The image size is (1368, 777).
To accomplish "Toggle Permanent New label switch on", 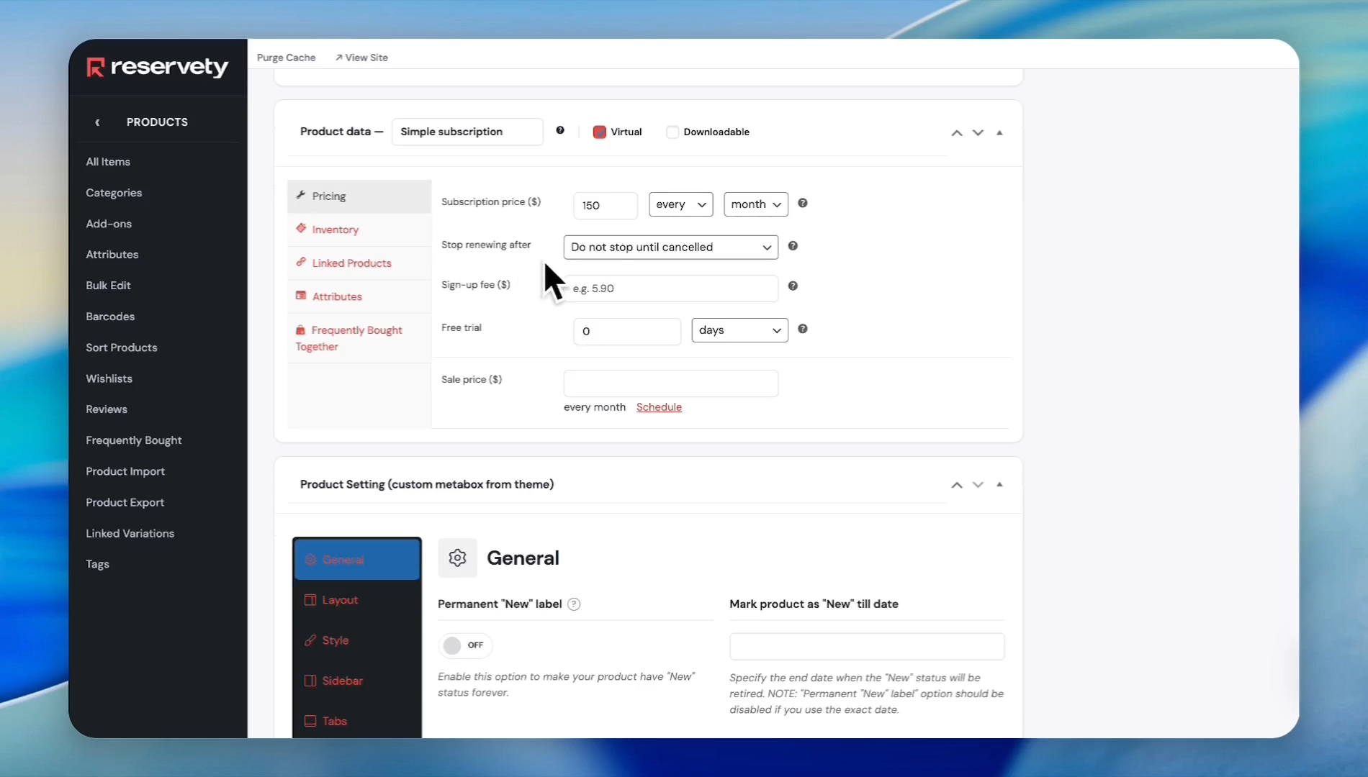I will [x=464, y=645].
